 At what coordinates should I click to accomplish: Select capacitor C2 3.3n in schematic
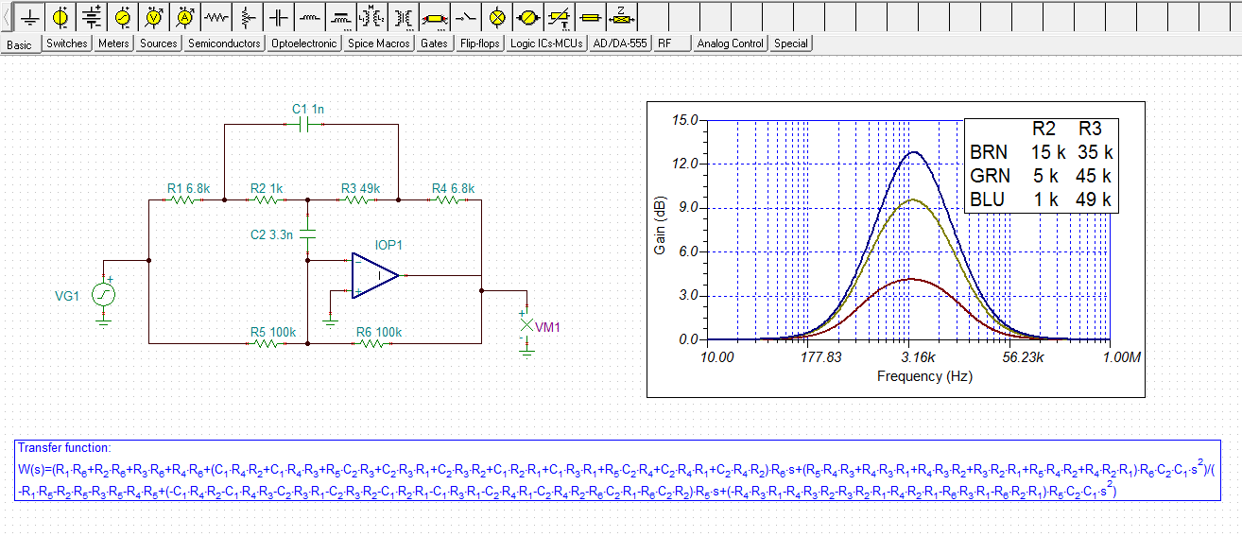click(x=308, y=233)
